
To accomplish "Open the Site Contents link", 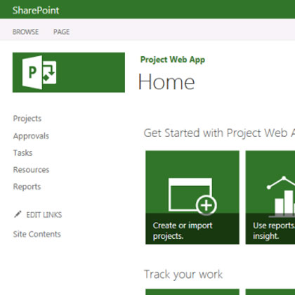I will 37,234.
